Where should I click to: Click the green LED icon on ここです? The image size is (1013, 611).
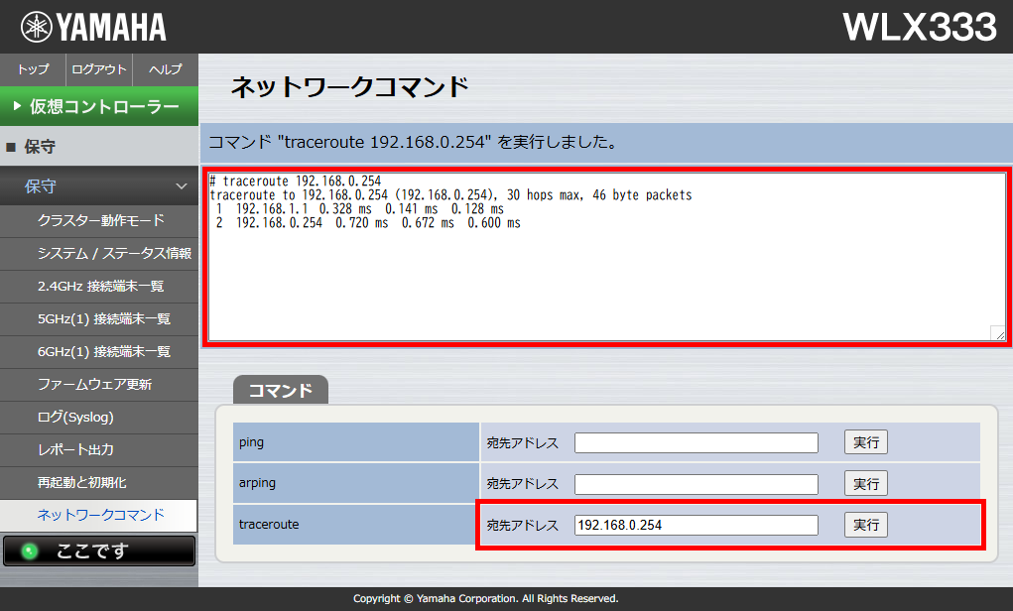pos(29,550)
